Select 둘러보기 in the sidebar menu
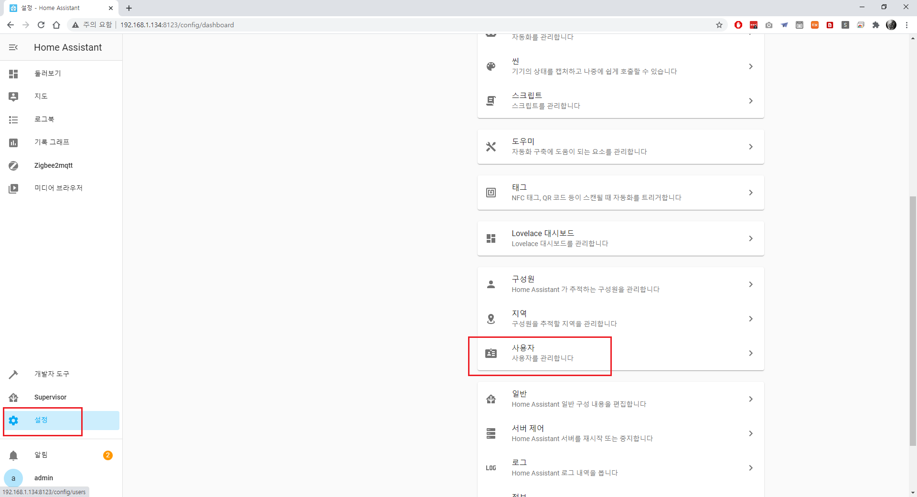 [x=48, y=73]
